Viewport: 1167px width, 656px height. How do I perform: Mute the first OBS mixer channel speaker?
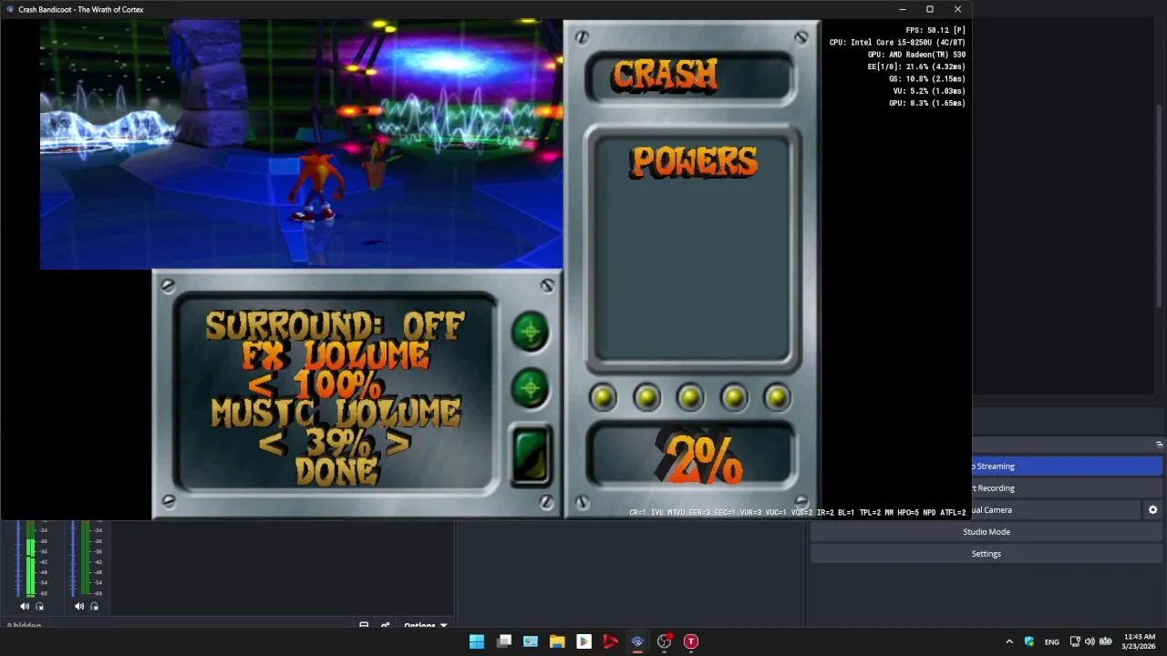(25, 606)
